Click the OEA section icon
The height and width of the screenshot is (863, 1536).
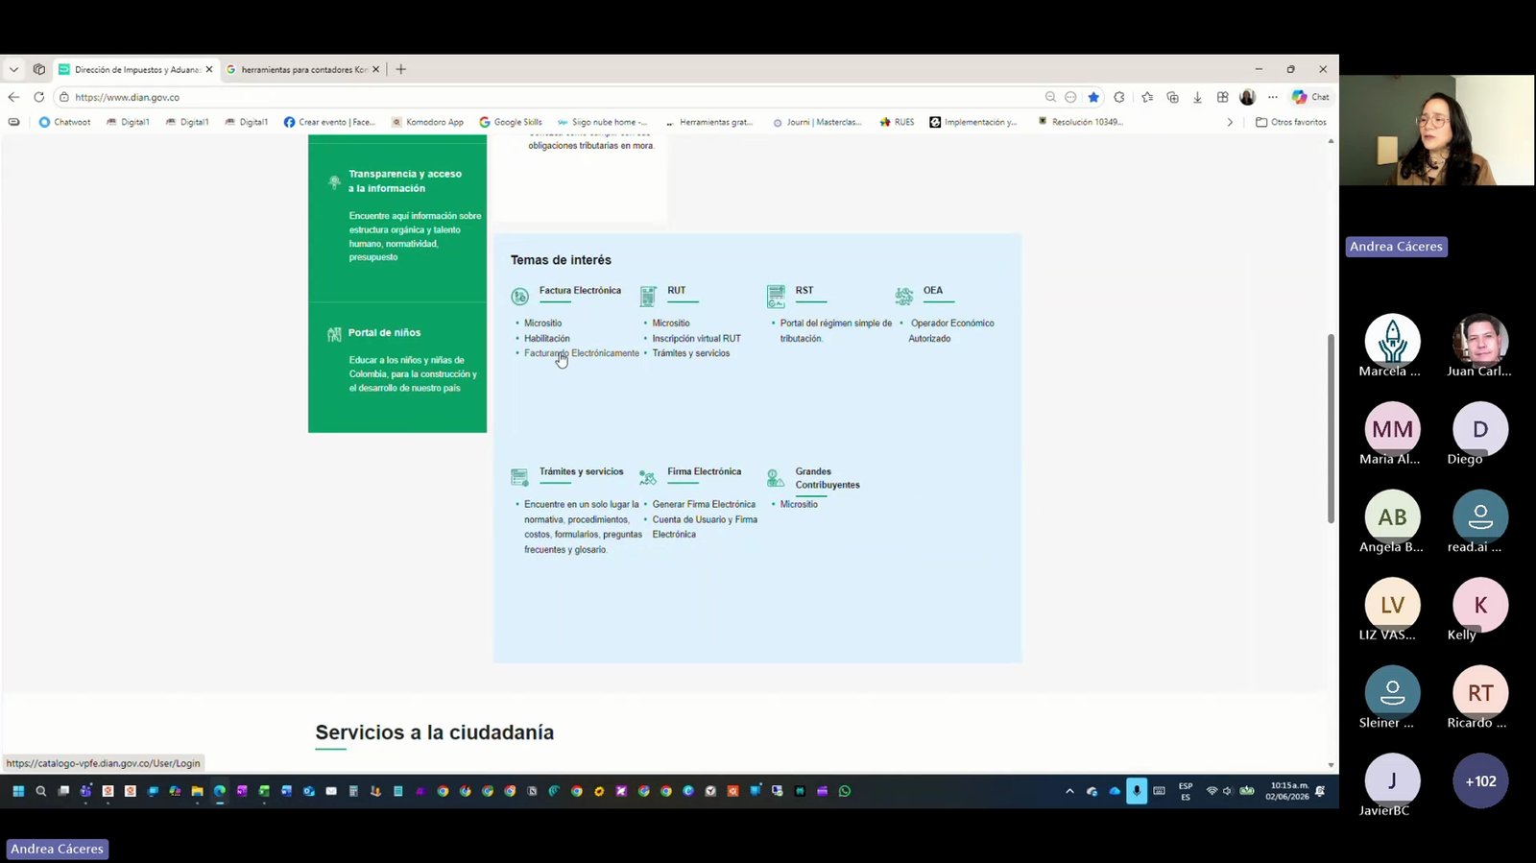(x=904, y=296)
